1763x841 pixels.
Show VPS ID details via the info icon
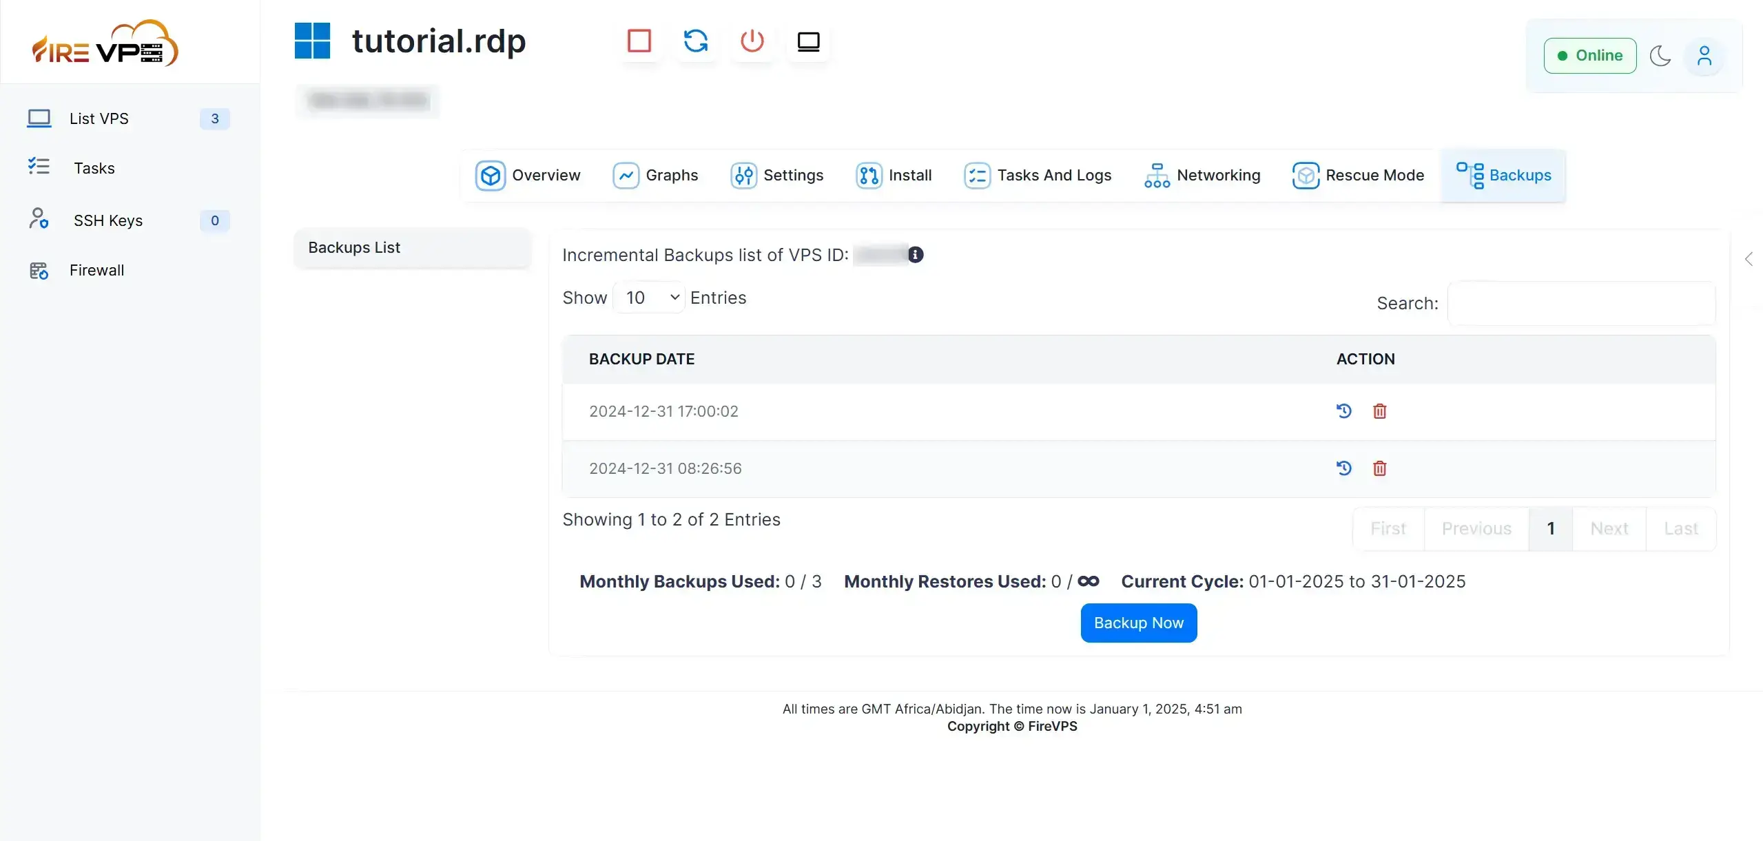point(915,254)
